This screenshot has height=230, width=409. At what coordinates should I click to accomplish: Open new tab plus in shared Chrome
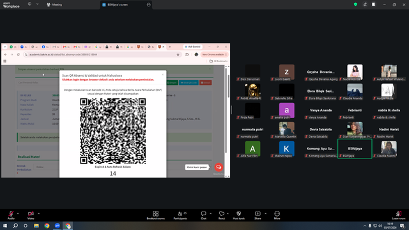tap(170, 47)
